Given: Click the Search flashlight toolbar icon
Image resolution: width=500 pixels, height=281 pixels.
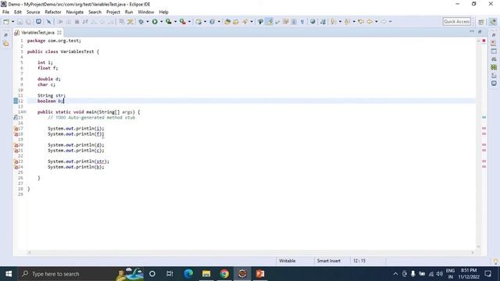Looking at the screenshot, I should 245,22.
